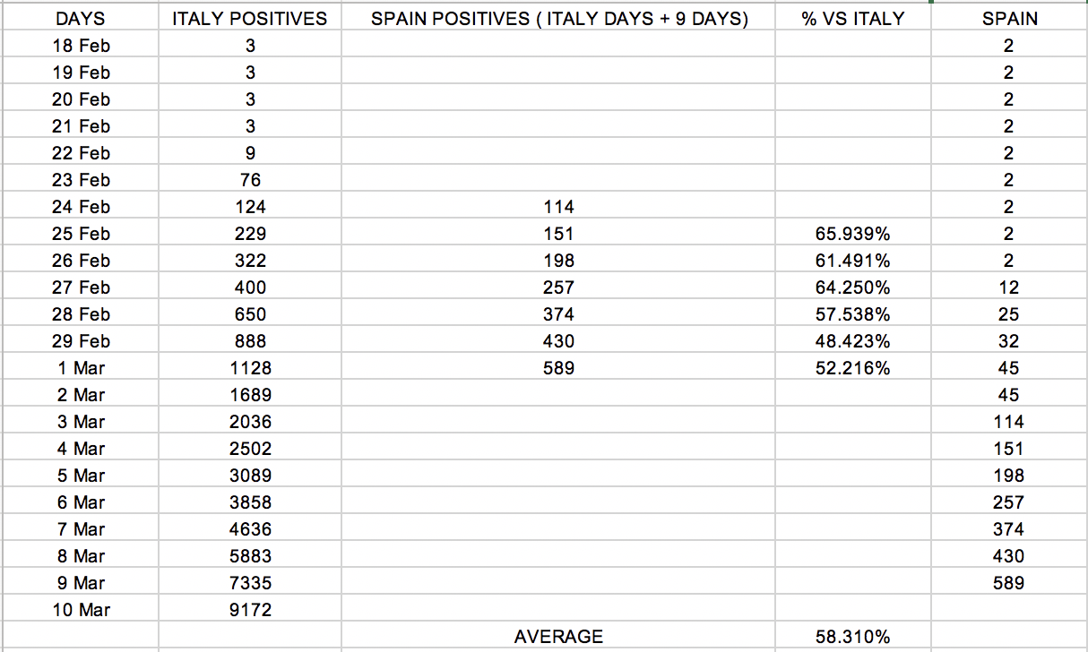
Task: Click the average percentage 58.310% cell
Action: click(852, 637)
